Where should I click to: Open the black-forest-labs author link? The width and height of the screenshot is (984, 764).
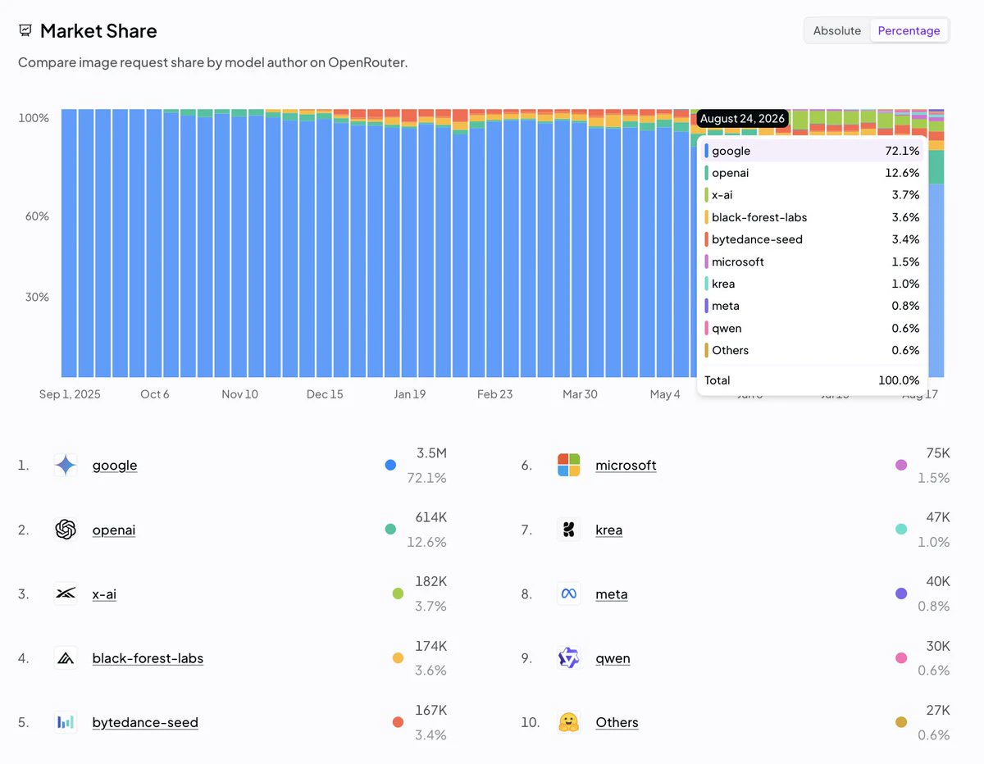pyautogui.click(x=148, y=657)
